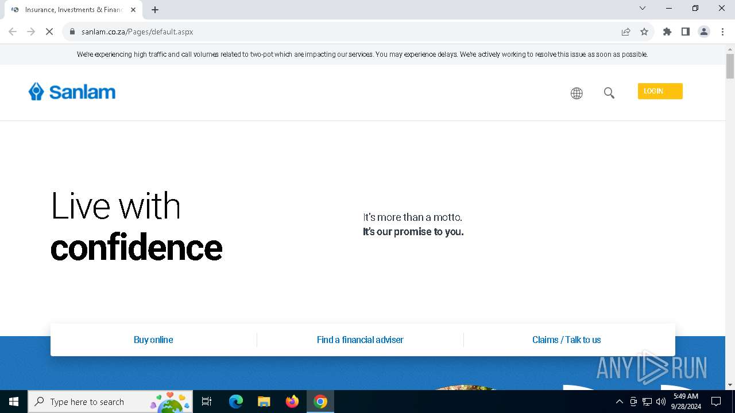Launch Microsoft Edge from taskbar
The image size is (735, 413).
pyautogui.click(x=236, y=402)
